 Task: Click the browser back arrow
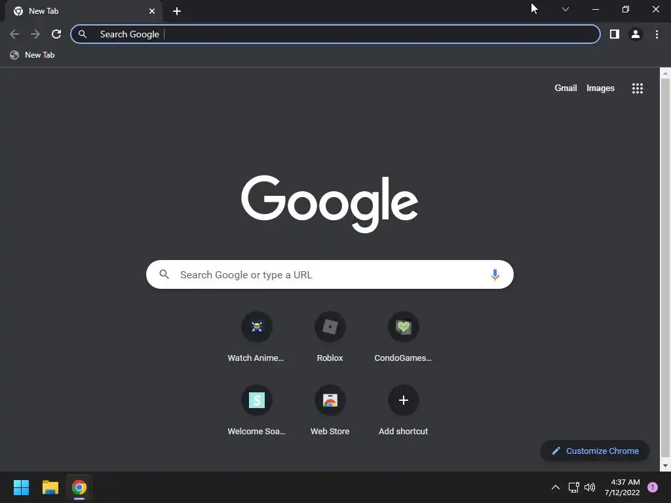14,34
